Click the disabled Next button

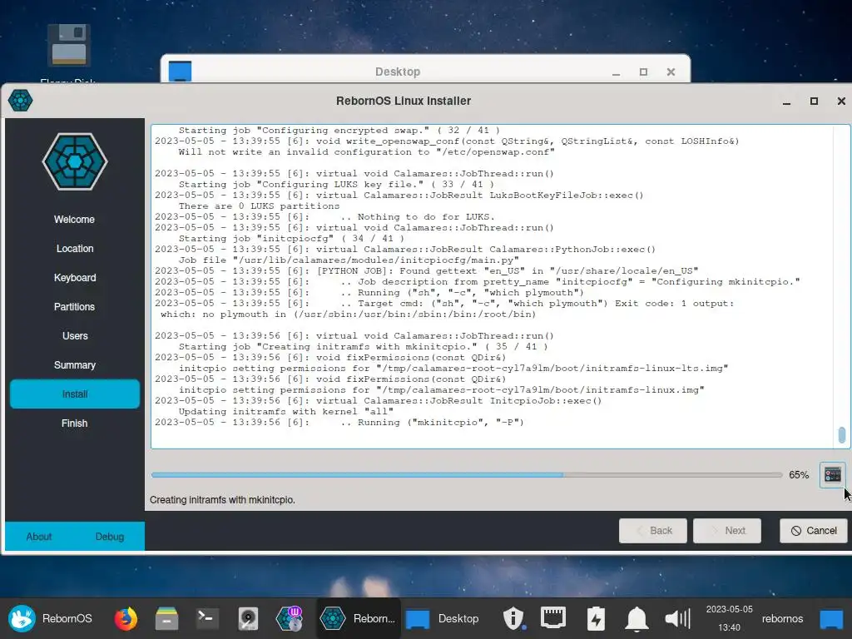[x=727, y=530]
